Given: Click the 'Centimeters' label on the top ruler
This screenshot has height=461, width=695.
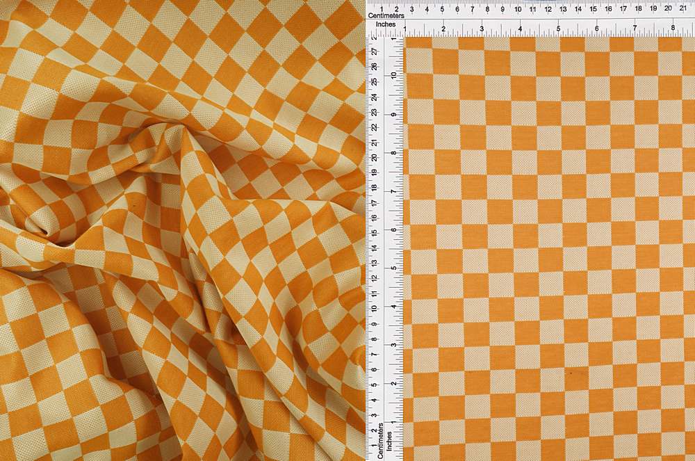Looking at the screenshot, I should (386, 15).
